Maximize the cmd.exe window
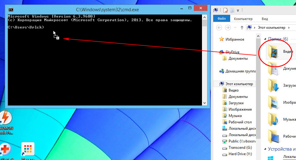The height and width of the screenshot is (160, 296). [190, 8]
